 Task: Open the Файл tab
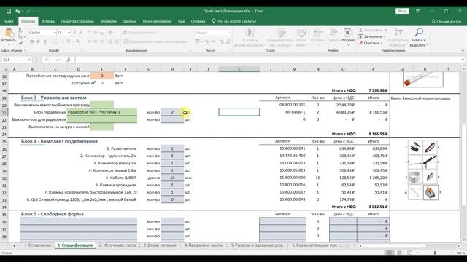pos(9,21)
